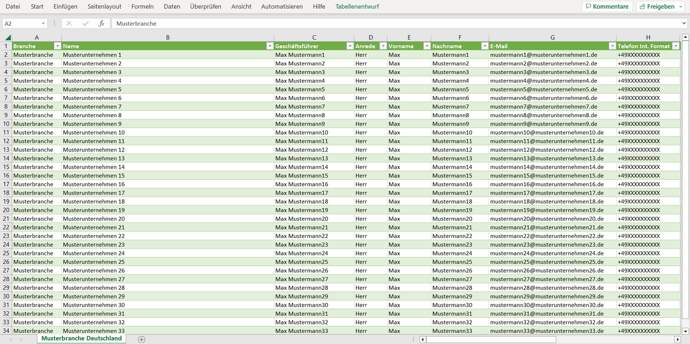This screenshot has height=344, width=690.
Task: Click the select all cells corner triangle
Action: 8,37
